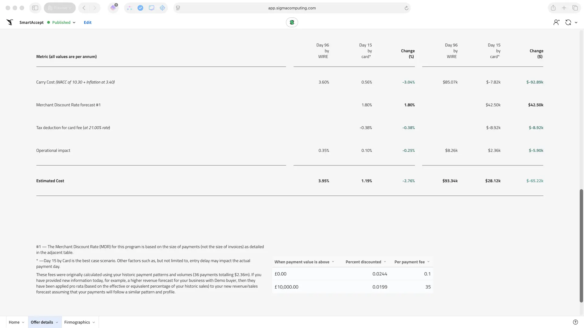Image resolution: width=584 pixels, height=328 pixels.
Task: Open refresh options dropdown arrow
Action: tap(576, 22)
